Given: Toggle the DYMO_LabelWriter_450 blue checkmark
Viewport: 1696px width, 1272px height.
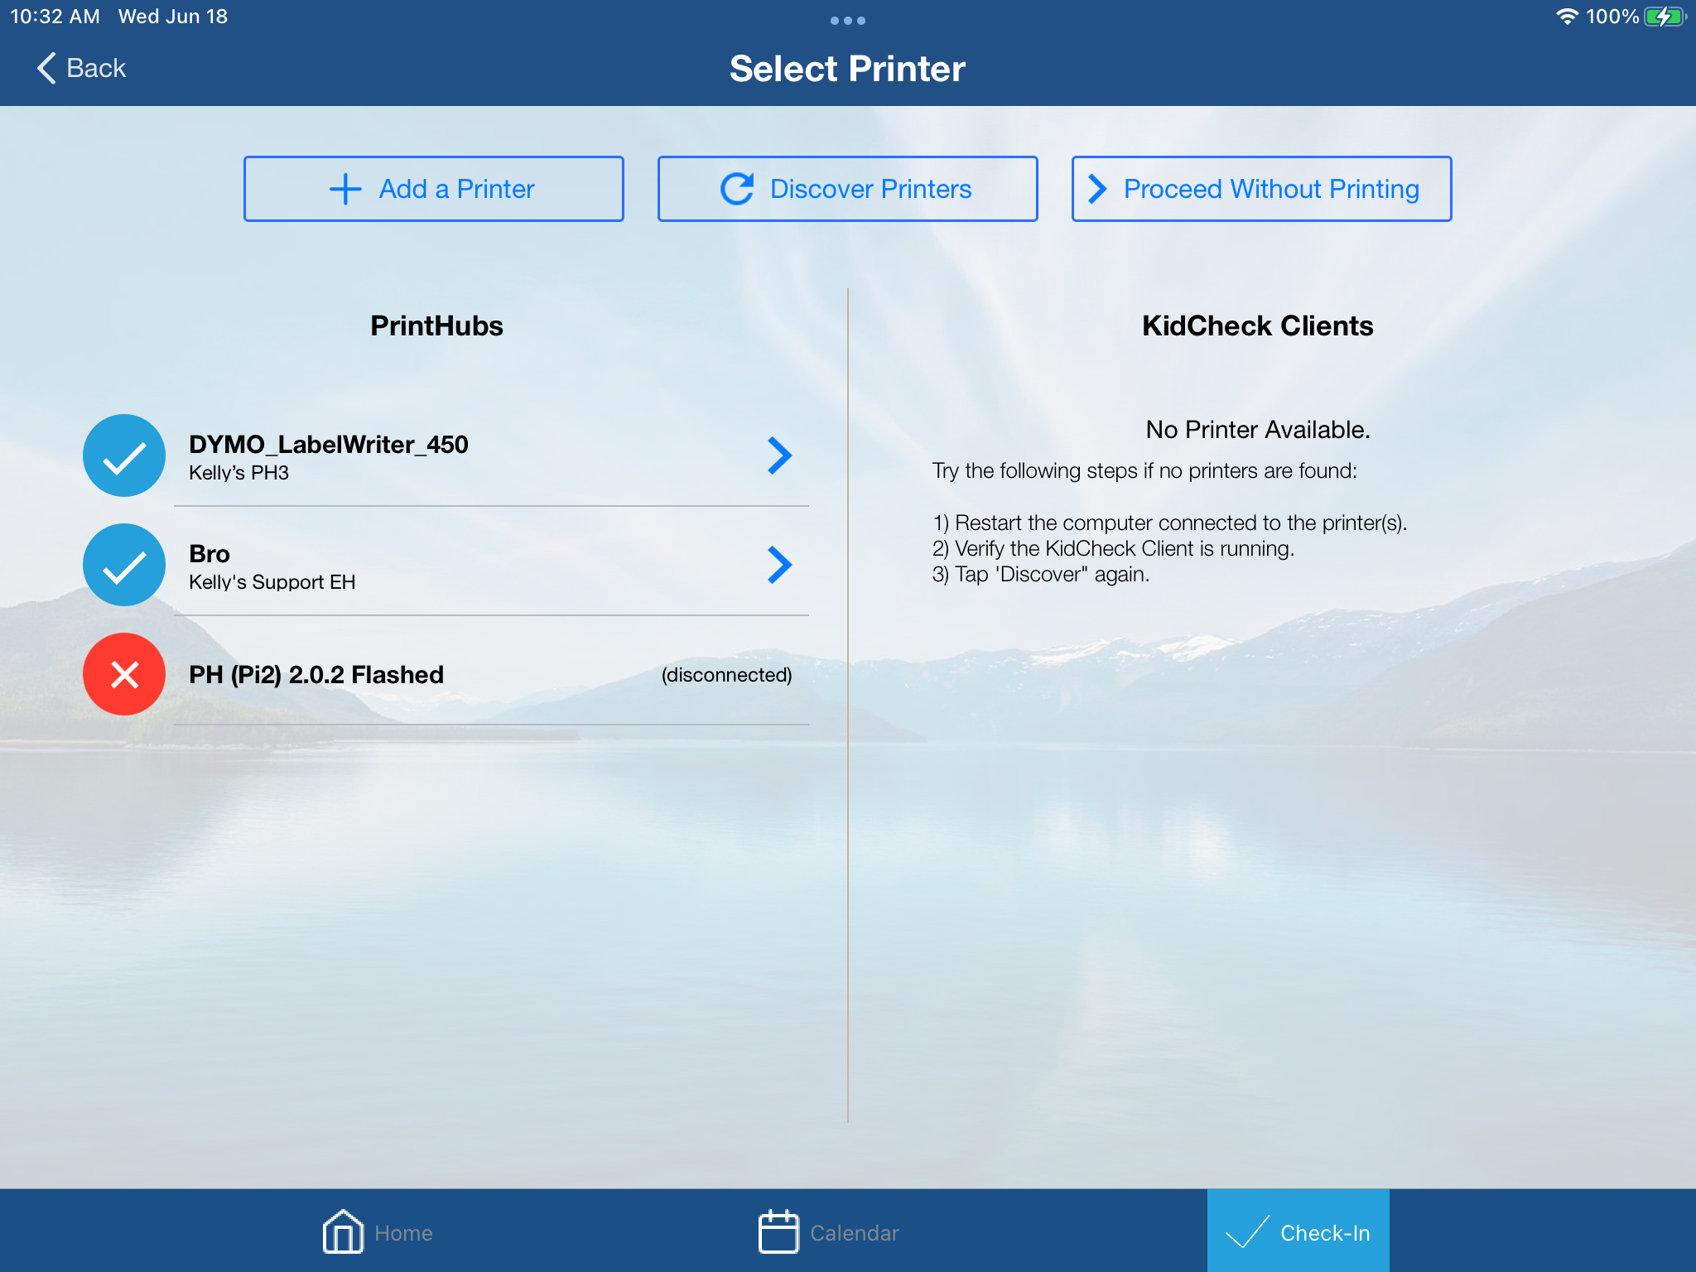Looking at the screenshot, I should coord(124,455).
